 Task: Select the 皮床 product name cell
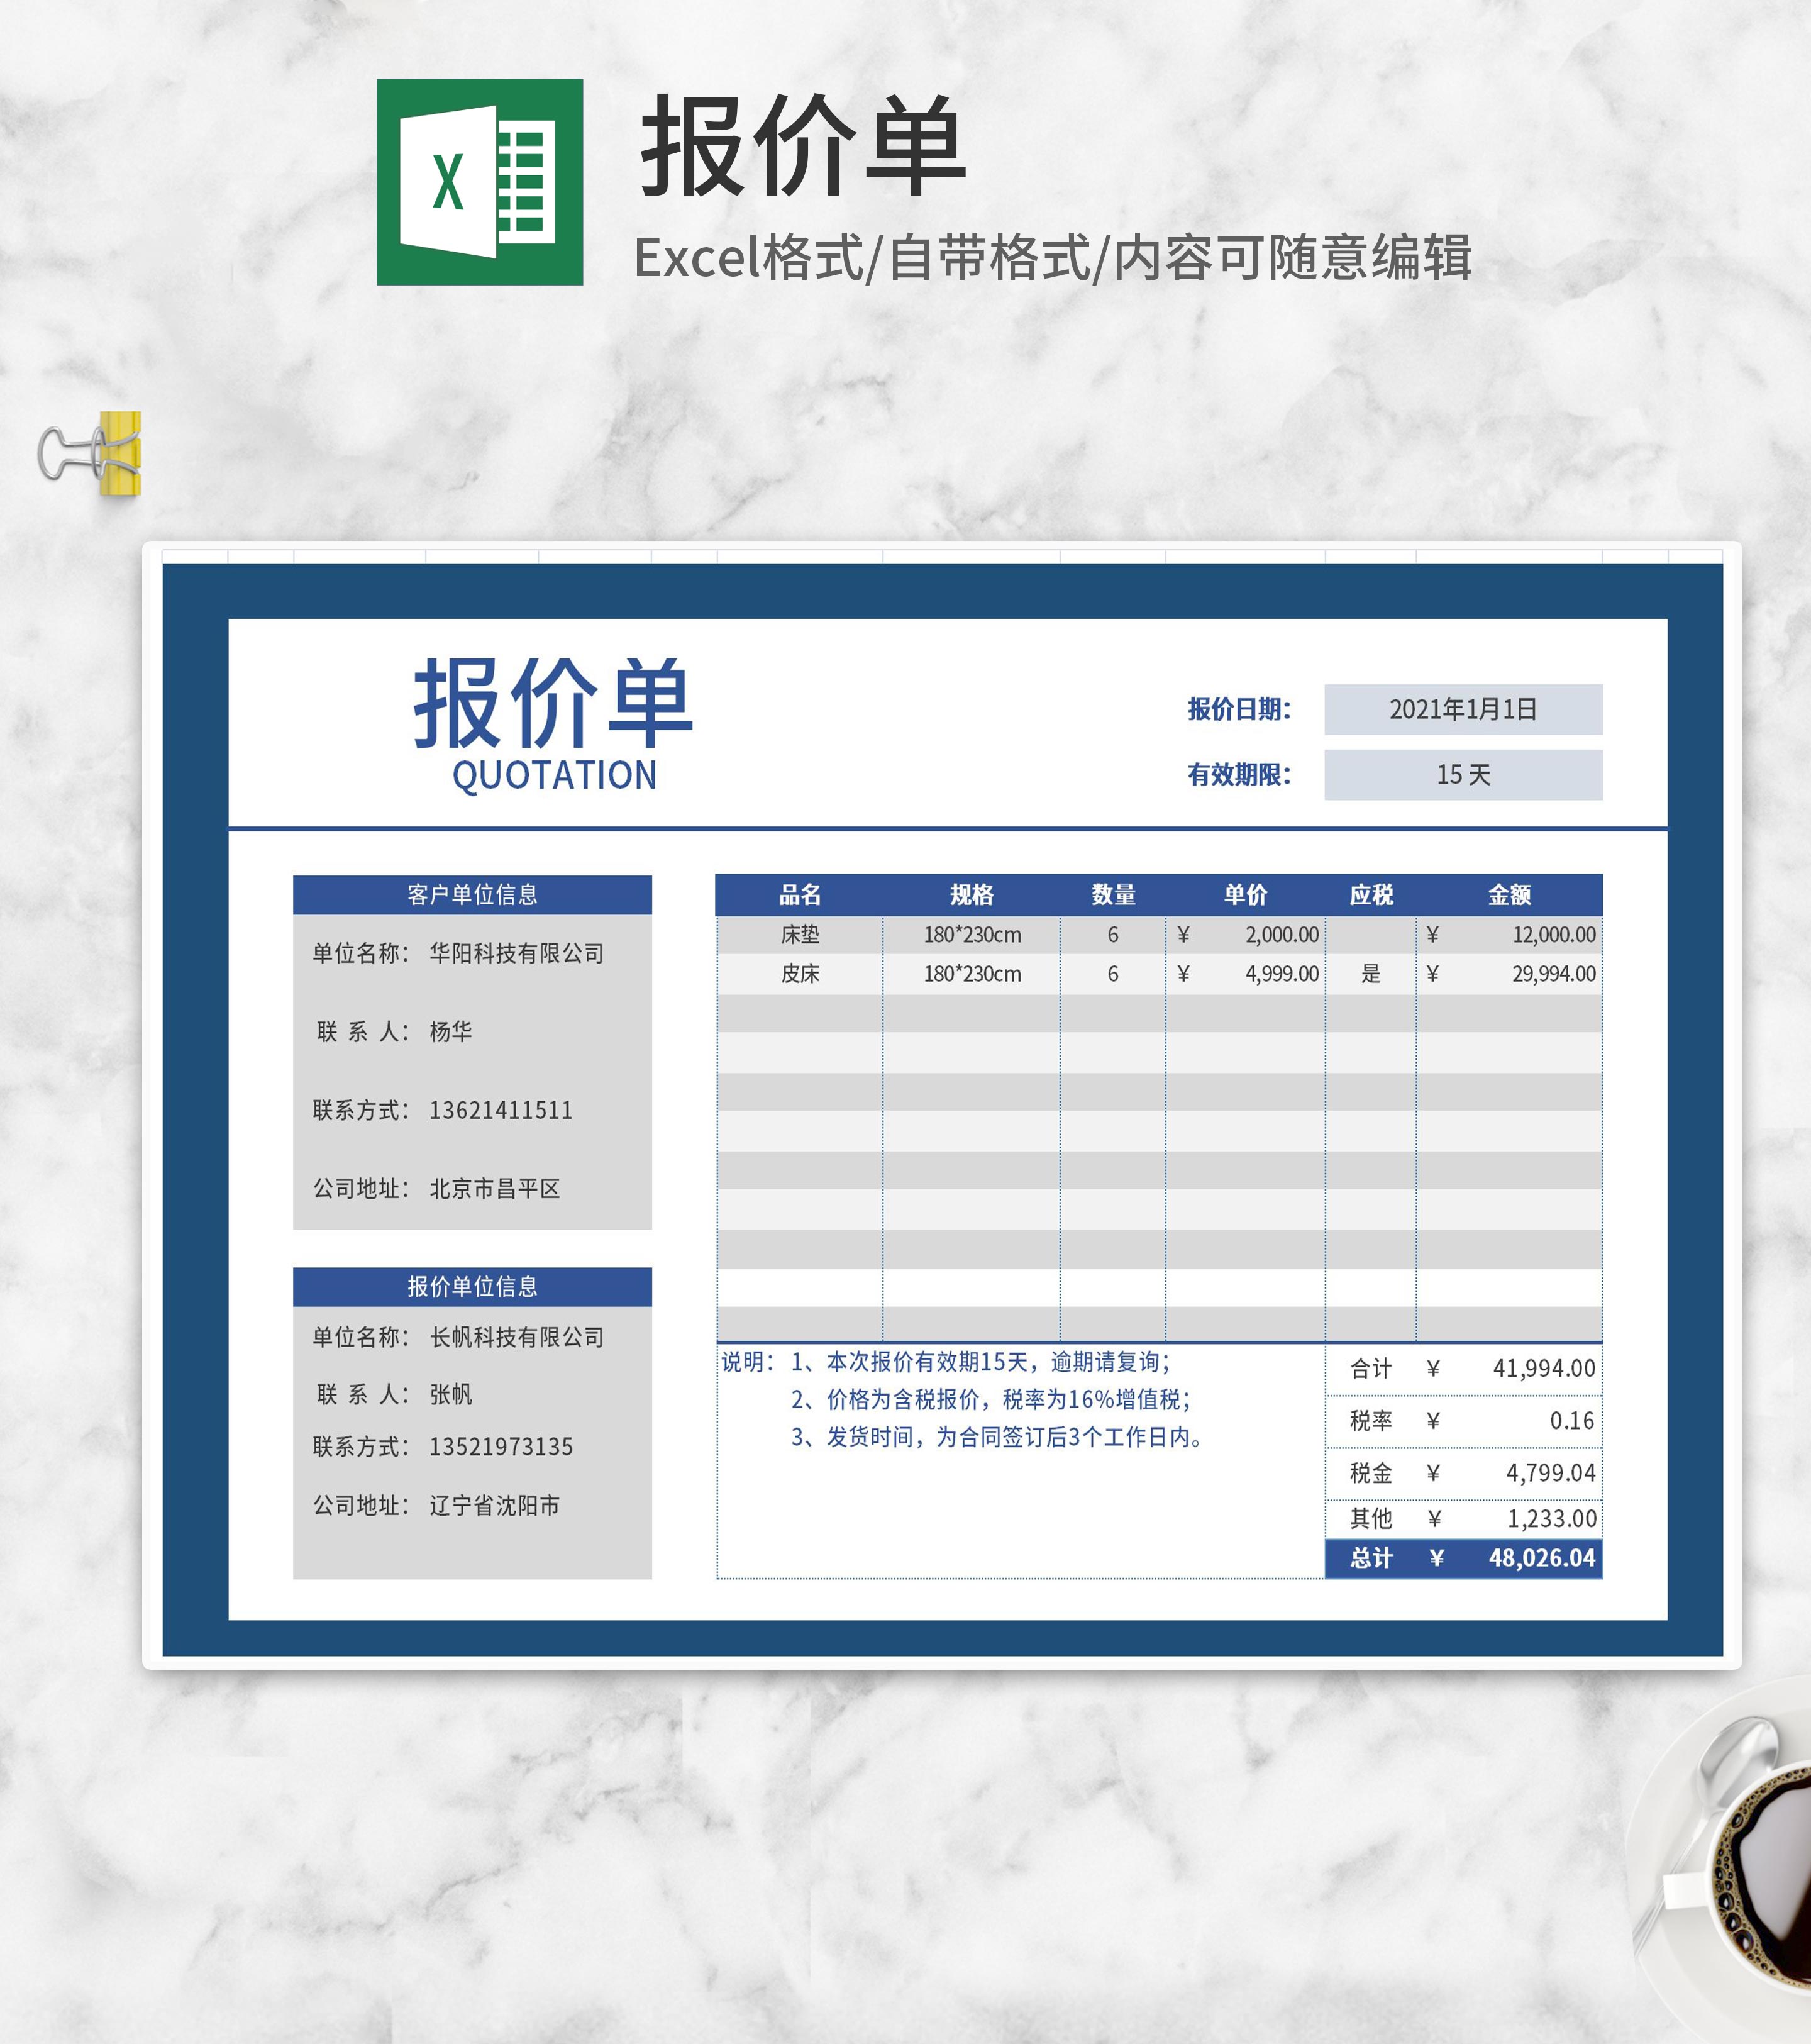800,974
